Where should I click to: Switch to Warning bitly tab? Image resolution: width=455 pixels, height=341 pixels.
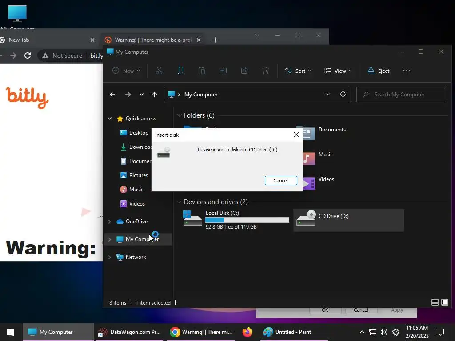click(x=153, y=40)
